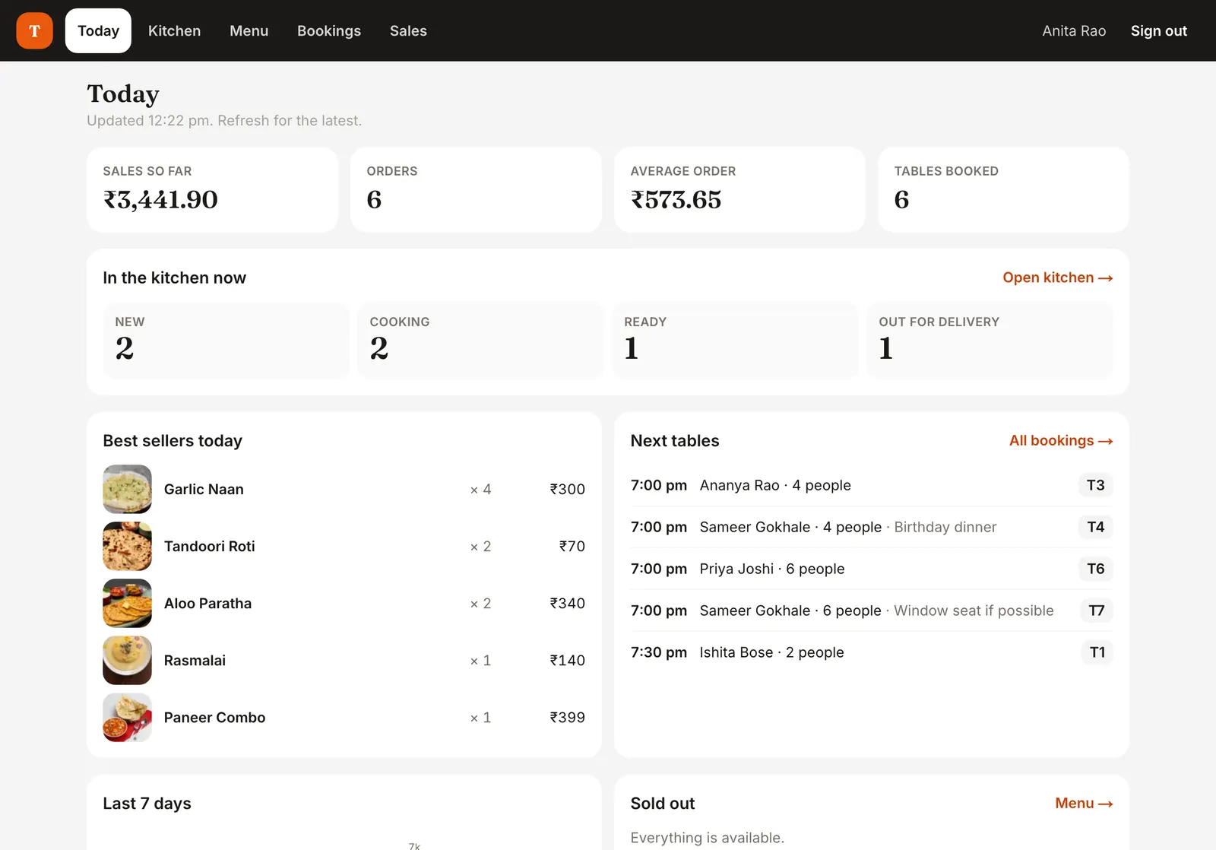The width and height of the screenshot is (1216, 850).
Task: Click the Last 7 days heading
Action: tap(147, 803)
